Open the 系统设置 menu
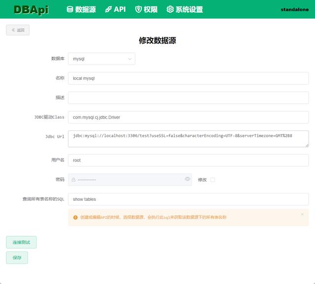Screen dimensions: 315x284 point(185,9)
